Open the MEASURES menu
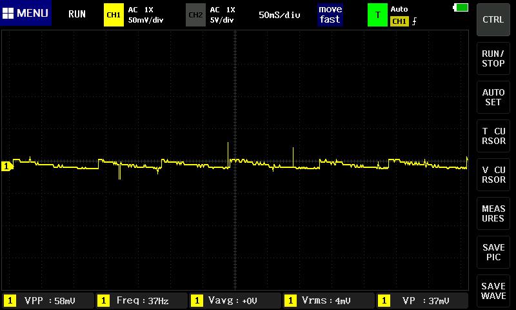The height and width of the screenshot is (310, 516). (493, 214)
